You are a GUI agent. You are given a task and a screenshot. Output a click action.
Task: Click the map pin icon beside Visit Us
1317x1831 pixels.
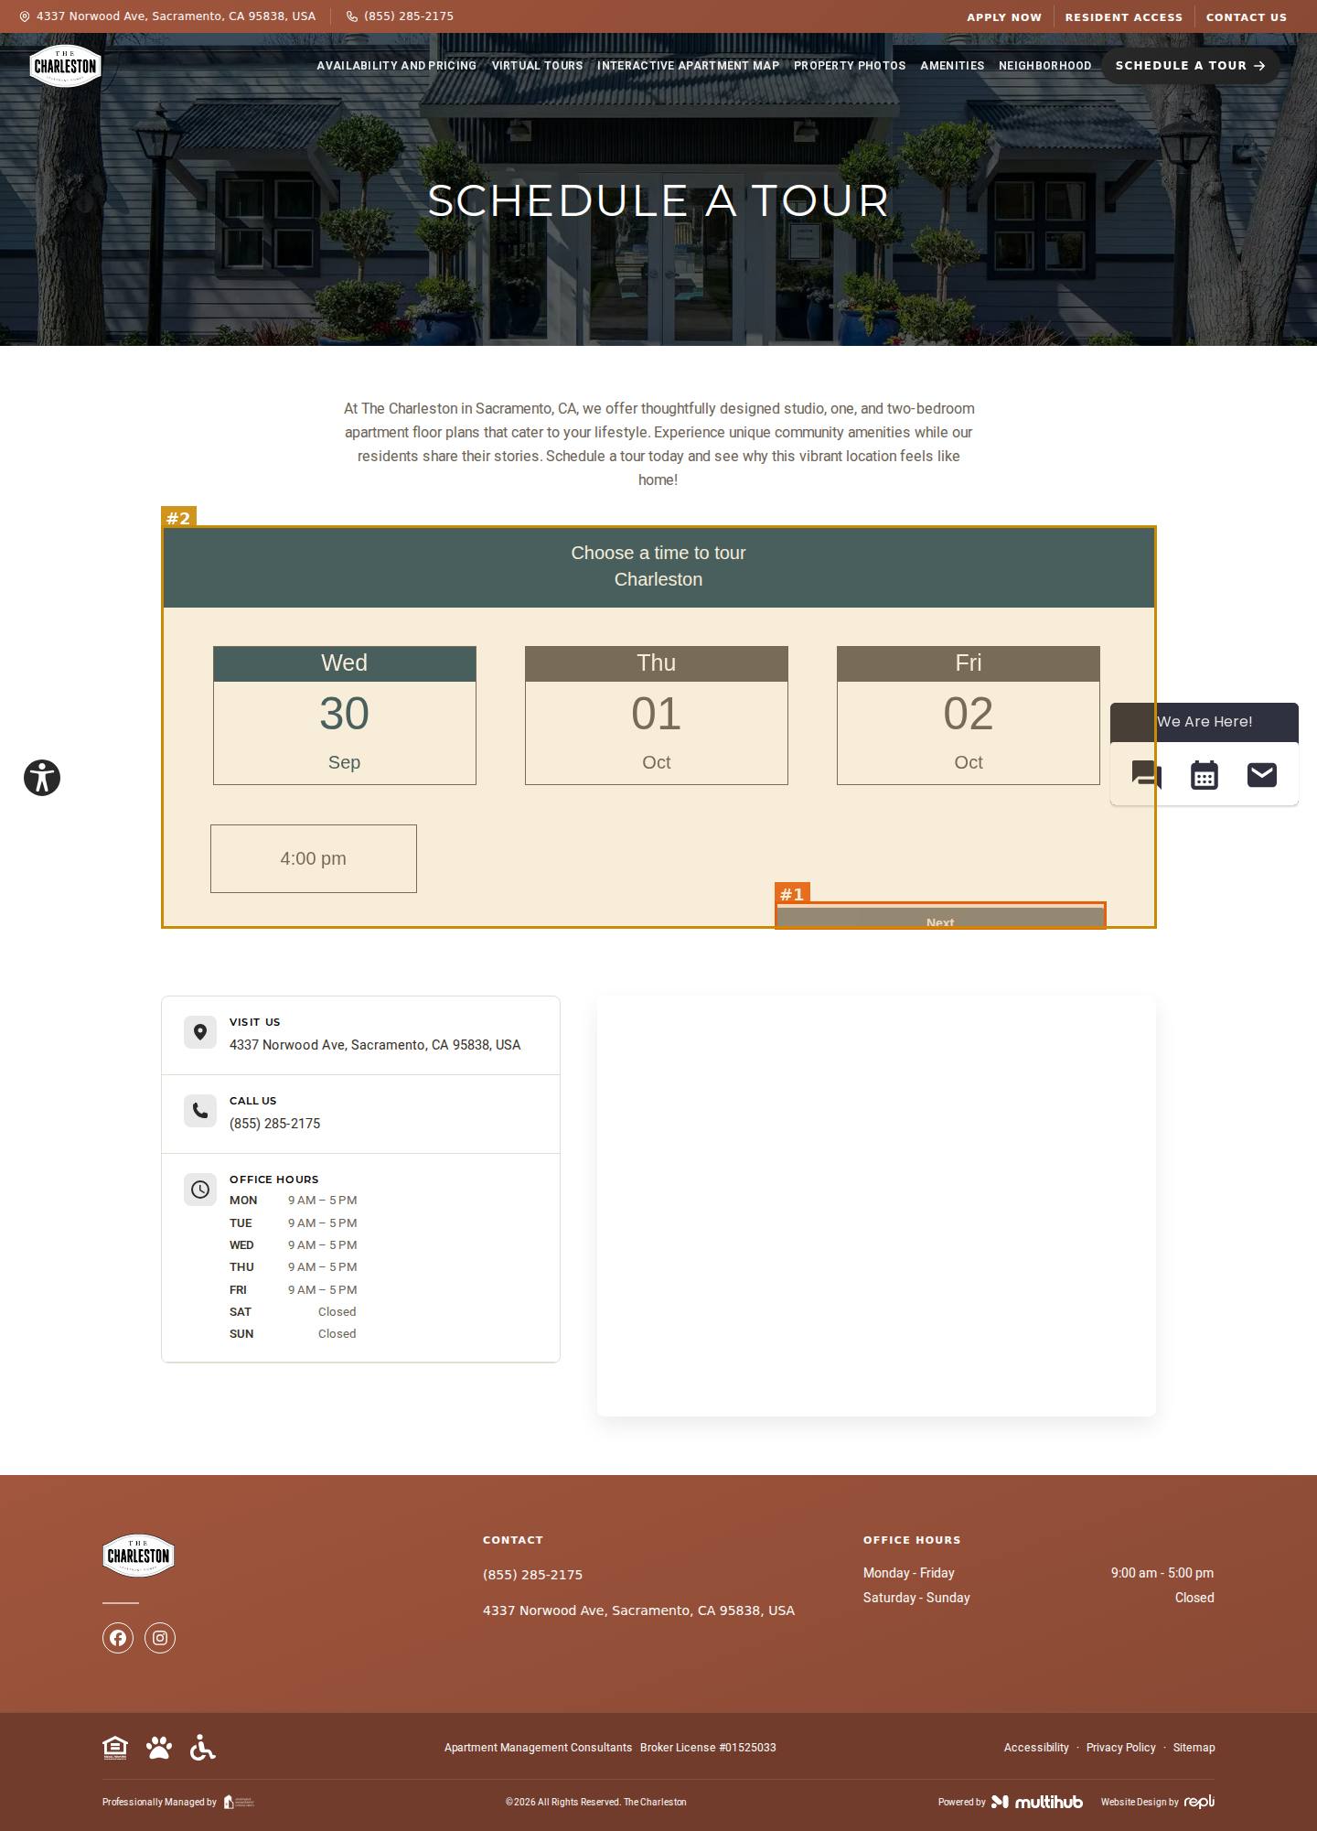click(200, 1032)
